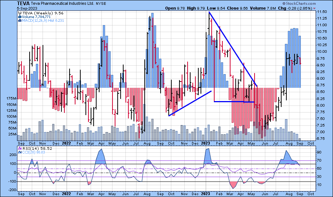
Task: Click the rising blue trendline near October
Action: [190, 103]
